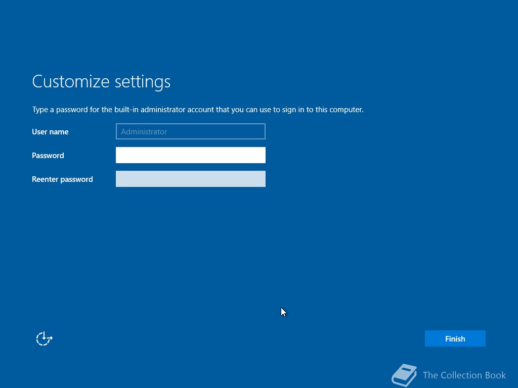
Task: Click the 'User name' label
Action: 50,132
